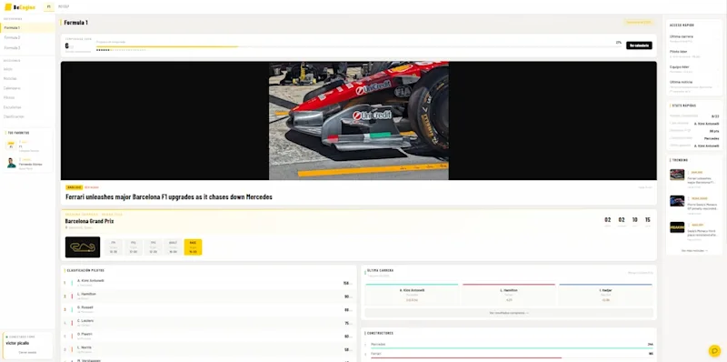Viewport: 727px width, 362px height.
Task: Open the Ferrari Barcelona upgrades headline
Action: point(169,196)
